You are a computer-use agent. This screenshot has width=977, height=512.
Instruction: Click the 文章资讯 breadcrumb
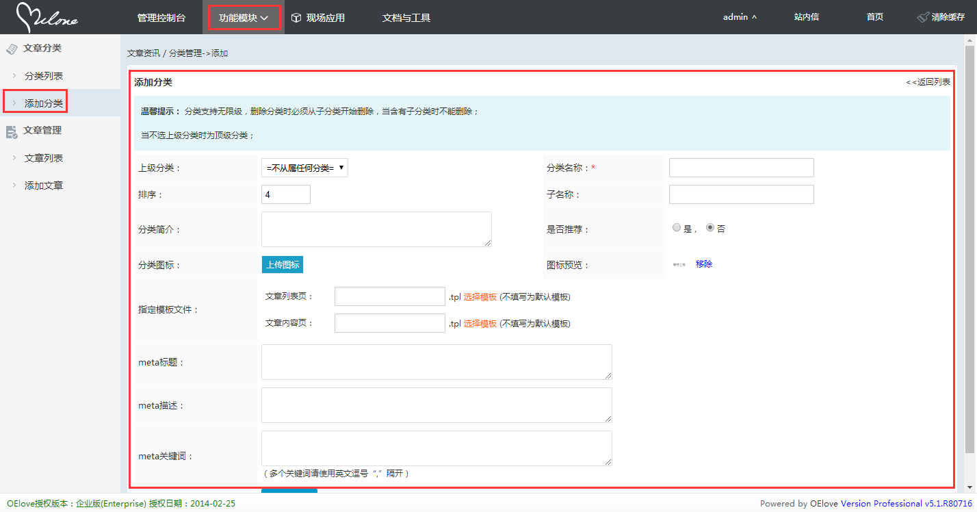click(144, 53)
